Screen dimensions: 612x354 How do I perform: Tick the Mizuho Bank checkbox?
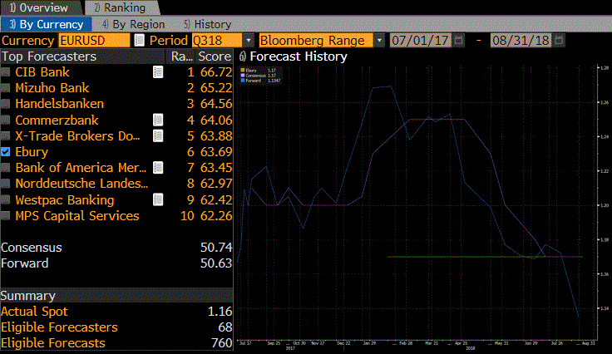click(6, 88)
